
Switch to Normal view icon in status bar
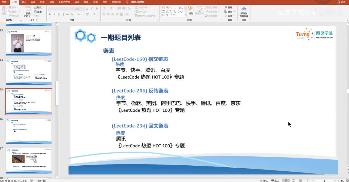286,180
